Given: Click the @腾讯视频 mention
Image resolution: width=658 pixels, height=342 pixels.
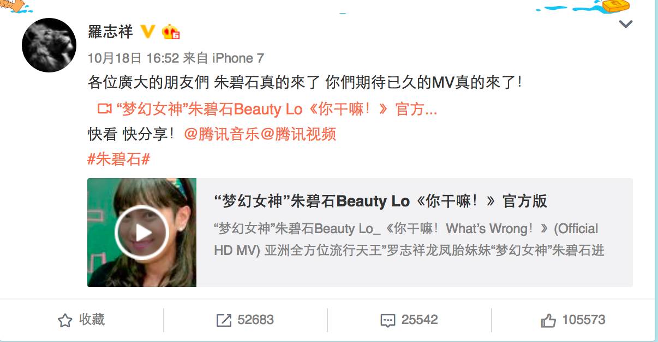Looking at the screenshot, I should [298, 134].
